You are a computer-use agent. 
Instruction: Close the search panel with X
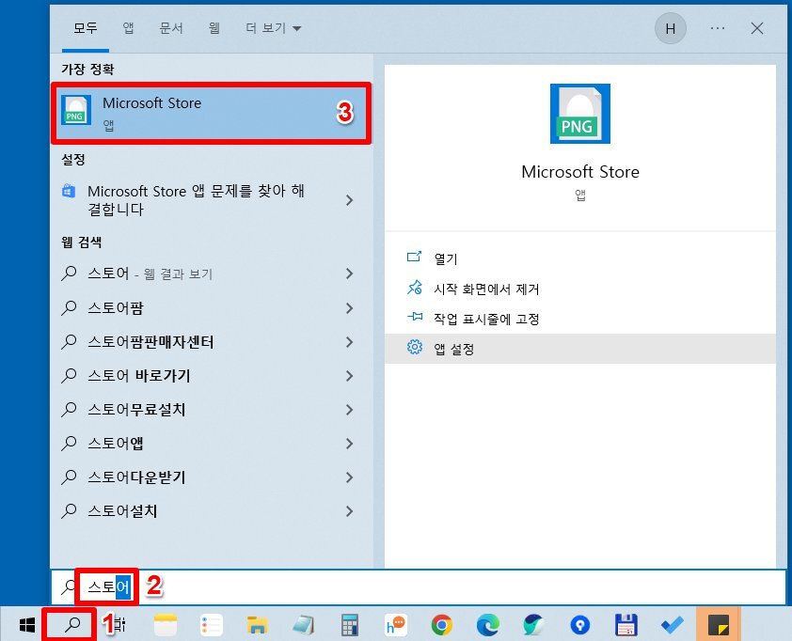click(x=756, y=28)
